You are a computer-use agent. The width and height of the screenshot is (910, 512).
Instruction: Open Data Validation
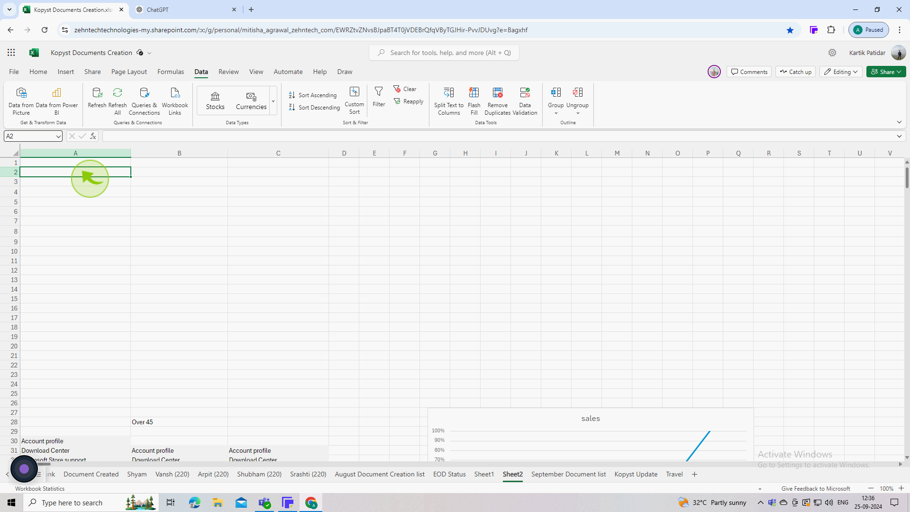525,101
